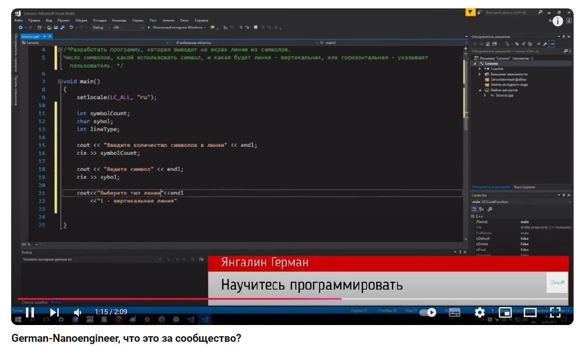Click the timestamp 1:15 / 2:09

[x=111, y=312]
